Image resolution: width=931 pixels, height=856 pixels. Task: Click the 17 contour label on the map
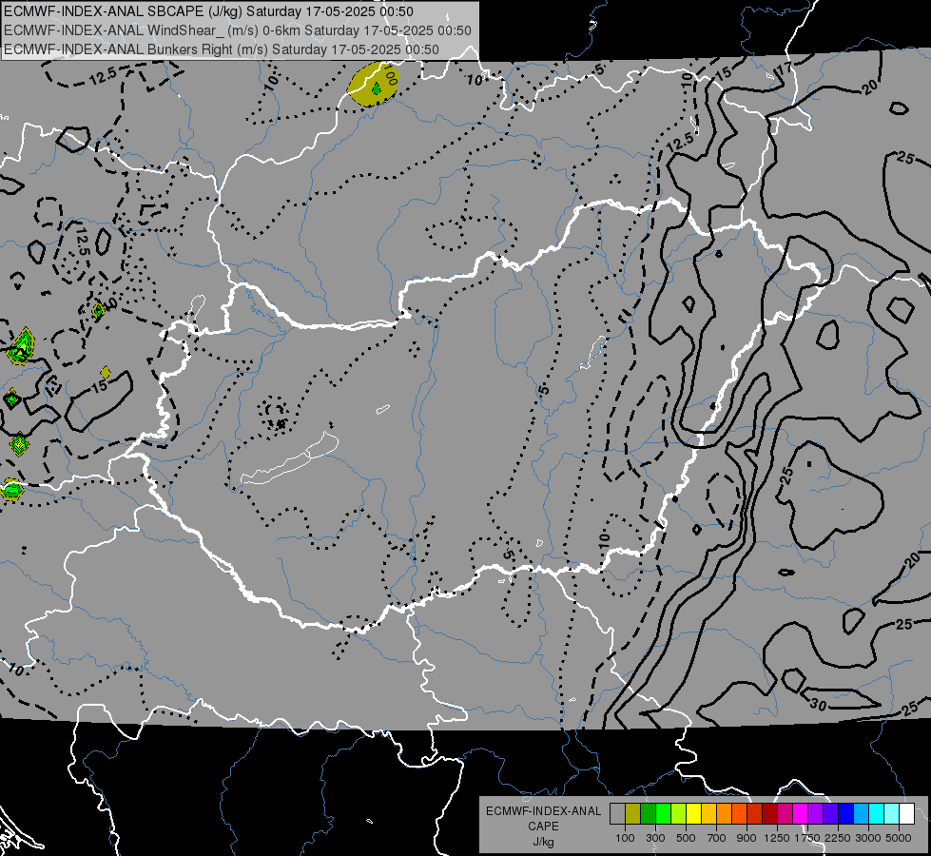784,68
